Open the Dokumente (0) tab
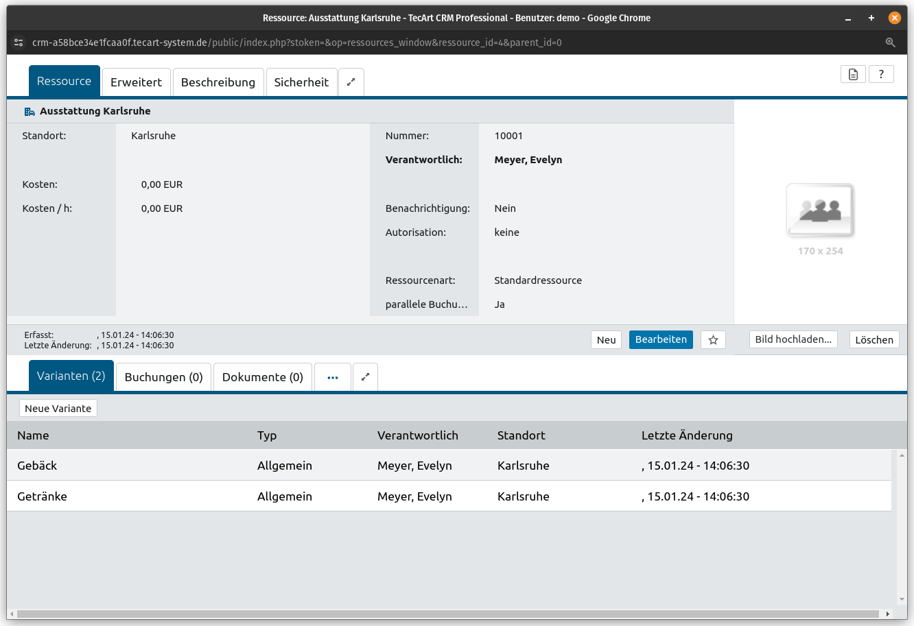 pos(262,377)
